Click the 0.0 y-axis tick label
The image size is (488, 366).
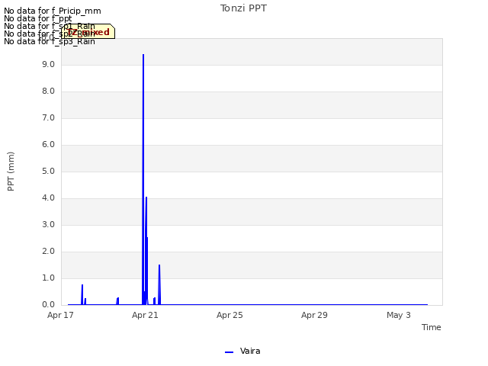click(x=48, y=305)
